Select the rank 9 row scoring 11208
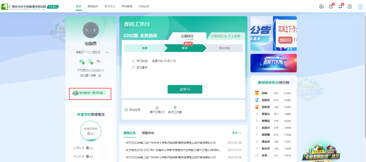Viewport: 366px width, 162px height. [x=274, y=148]
